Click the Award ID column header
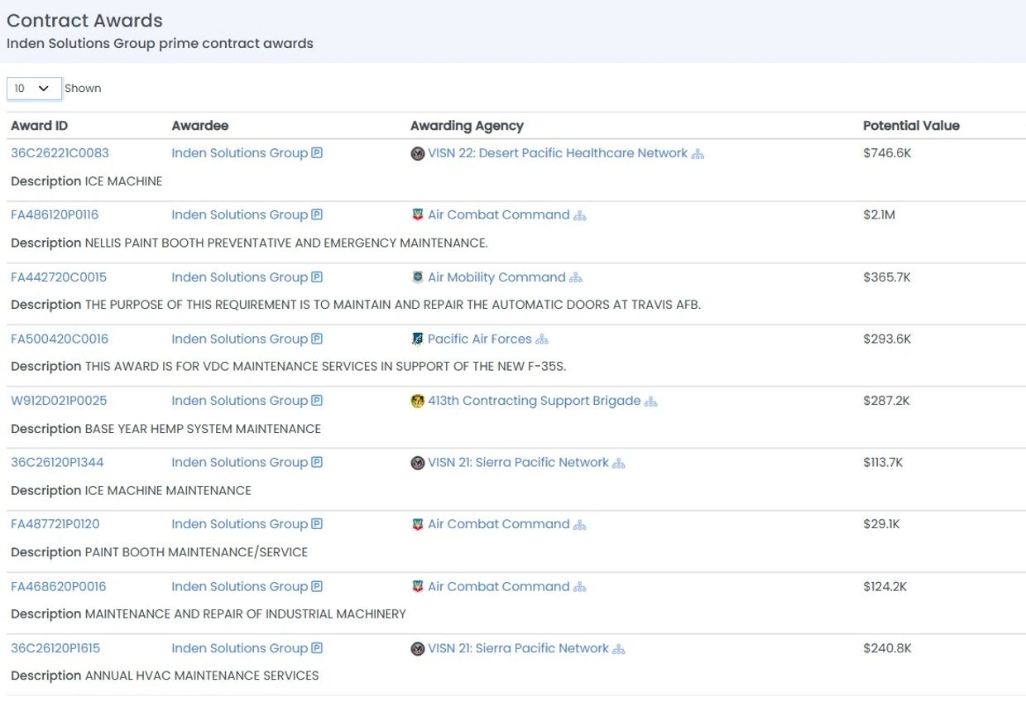Viewport: 1026px width, 712px height. pyautogui.click(x=39, y=126)
